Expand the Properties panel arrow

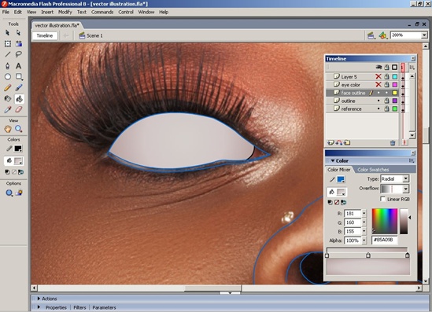coord(39,307)
